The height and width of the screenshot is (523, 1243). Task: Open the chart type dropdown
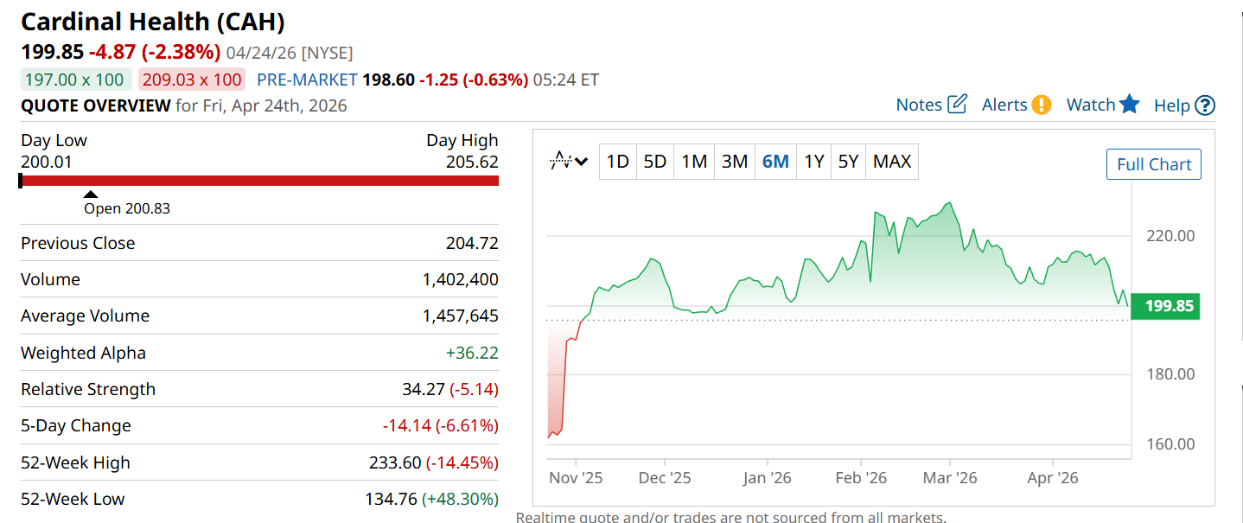click(570, 162)
